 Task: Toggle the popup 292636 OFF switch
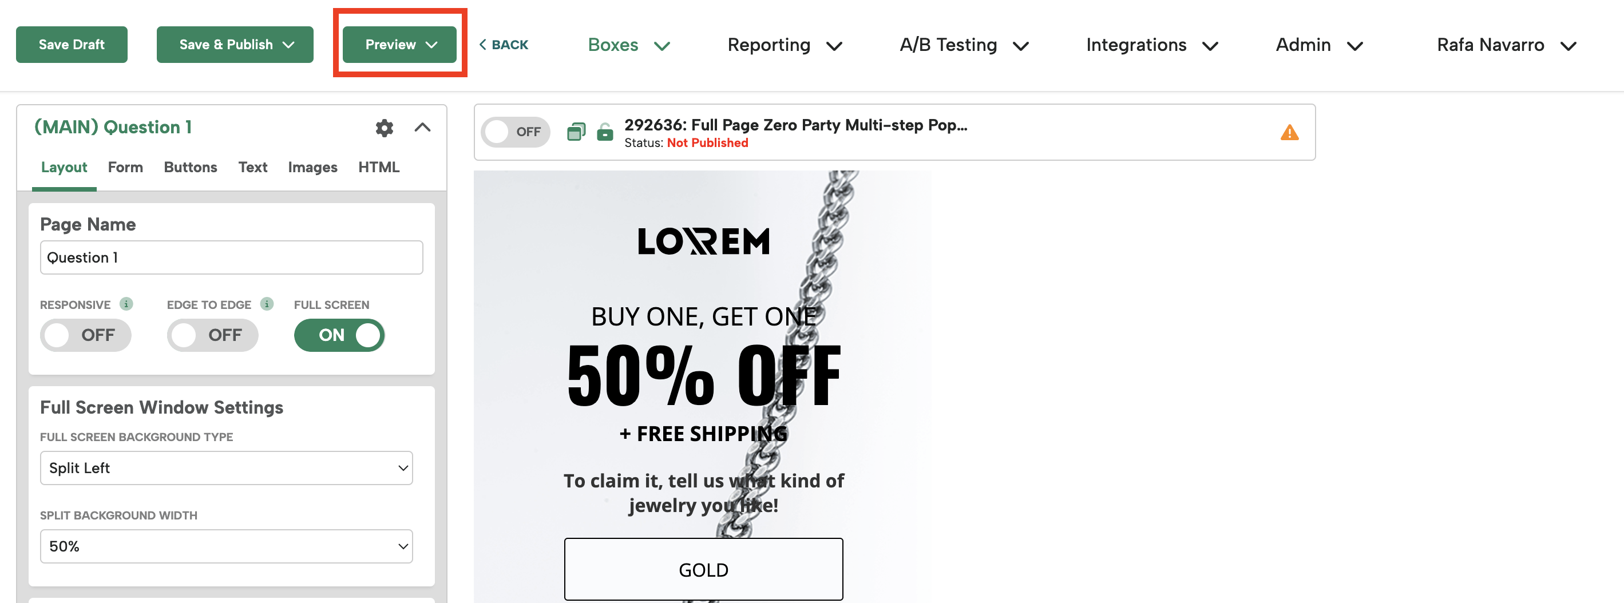515,132
